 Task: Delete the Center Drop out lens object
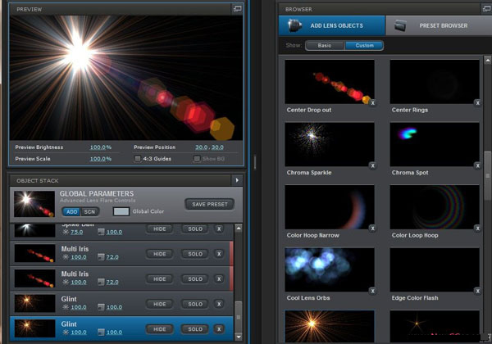click(371, 103)
